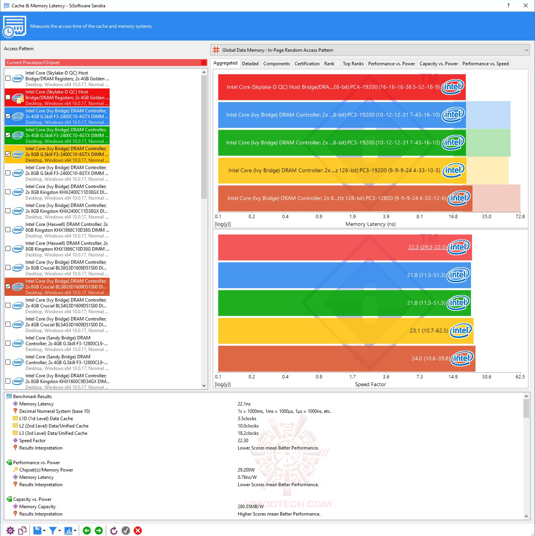Click the Intel logo on the red Skylake-D chart bar

[453, 87]
